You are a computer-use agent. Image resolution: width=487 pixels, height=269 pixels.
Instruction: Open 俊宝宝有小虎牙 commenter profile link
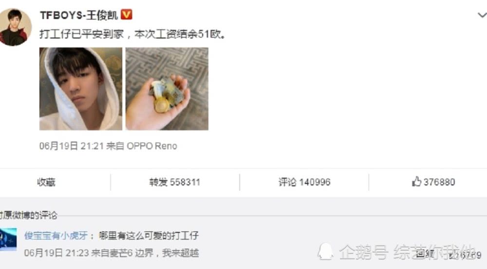pos(56,236)
